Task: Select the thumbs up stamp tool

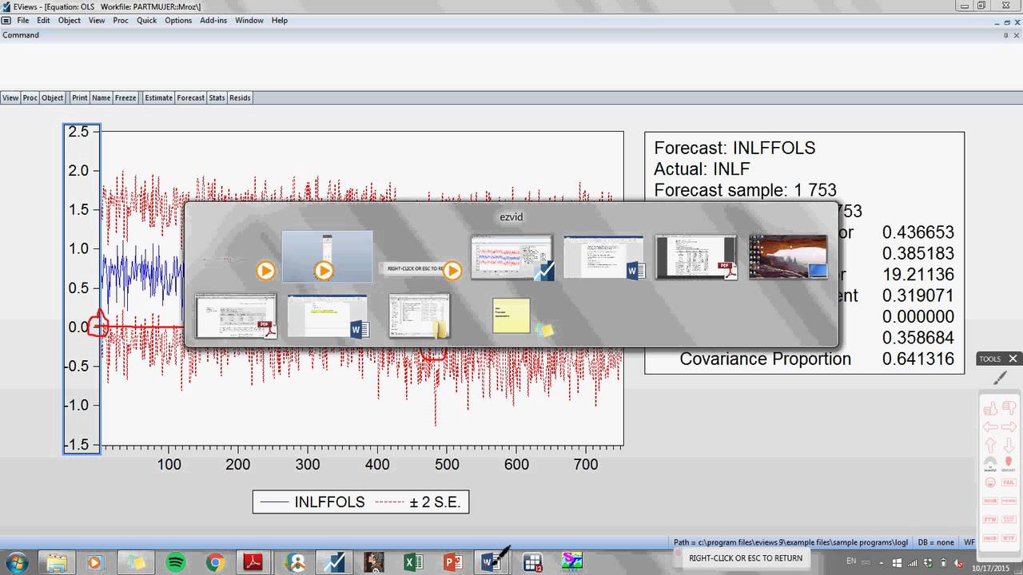Action: point(990,407)
